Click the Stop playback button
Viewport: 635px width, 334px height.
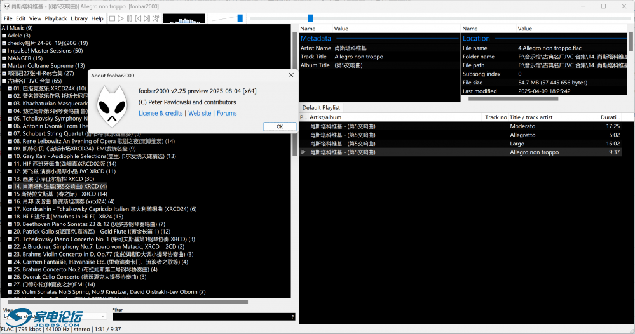coord(112,18)
